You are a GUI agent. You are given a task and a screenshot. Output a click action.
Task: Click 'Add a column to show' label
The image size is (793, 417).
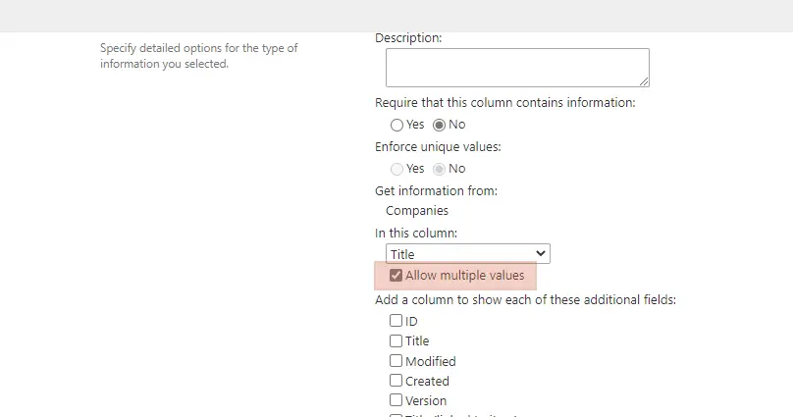525,300
